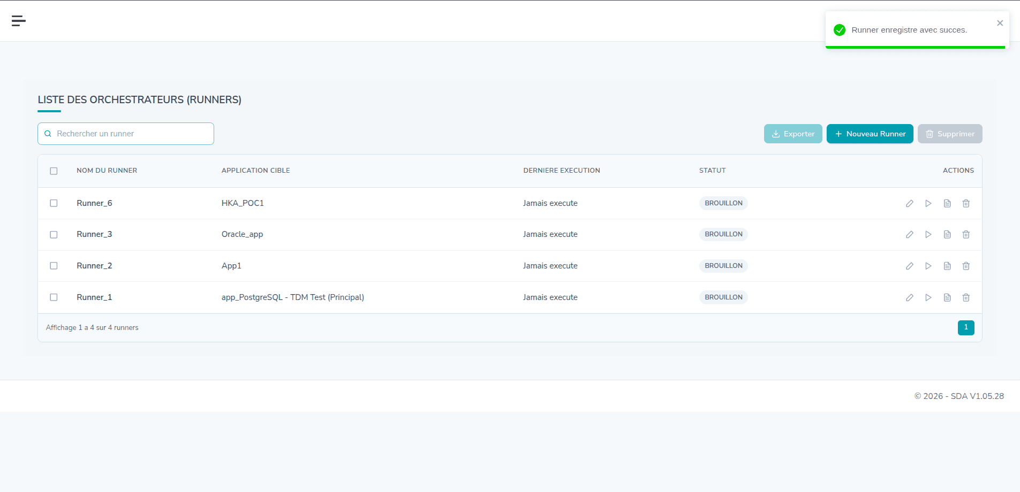Screen dimensions: 1020x492
Task: Click Jamais execute in Runner_6 row
Action: pos(550,203)
